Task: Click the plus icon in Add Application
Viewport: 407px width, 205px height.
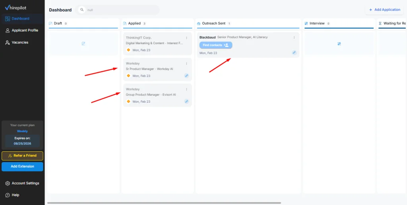Action: (x=371, y=10)
